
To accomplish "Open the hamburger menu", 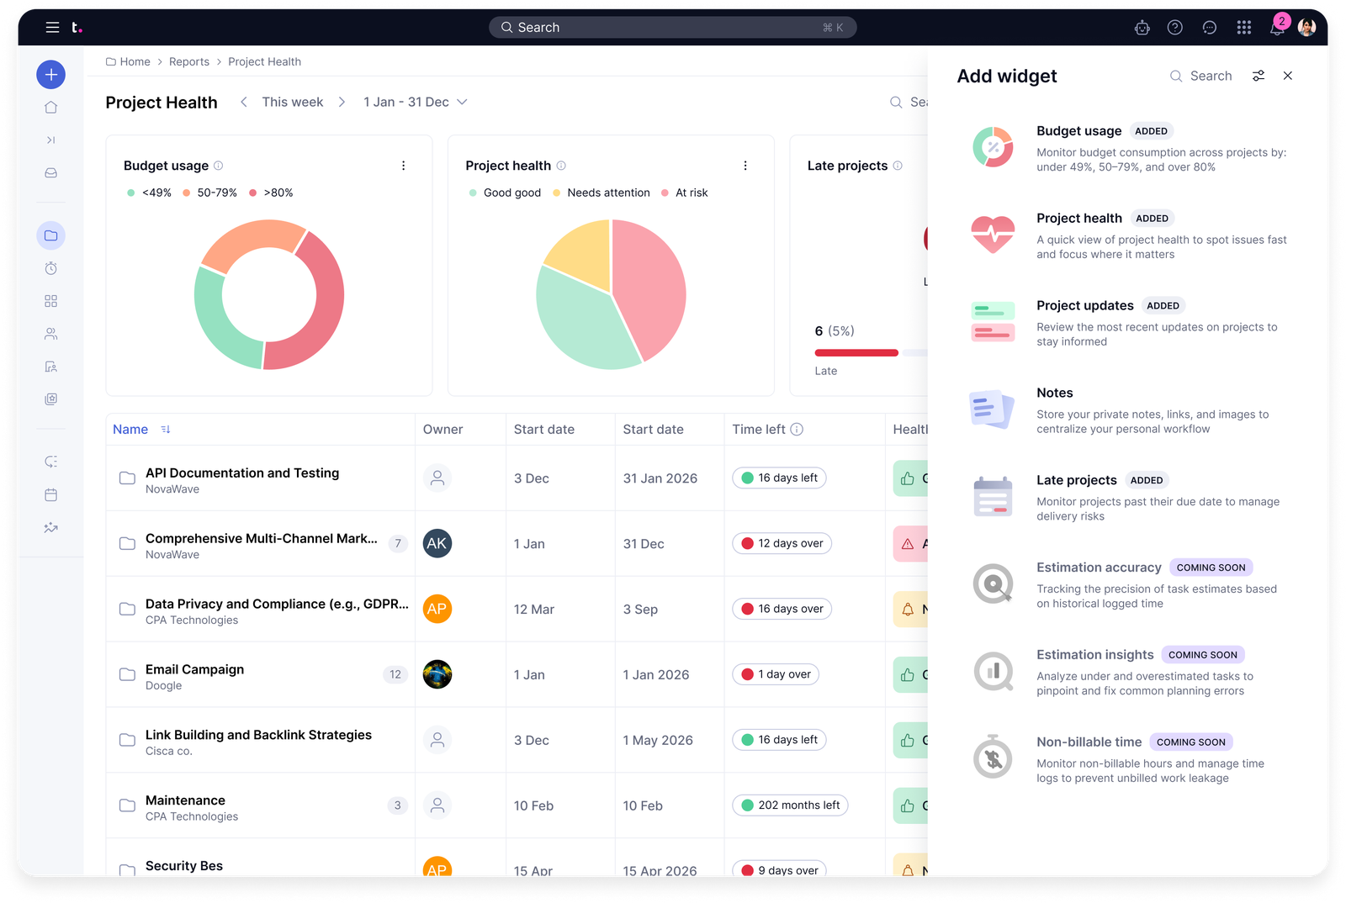I will (x=52, y=28).
